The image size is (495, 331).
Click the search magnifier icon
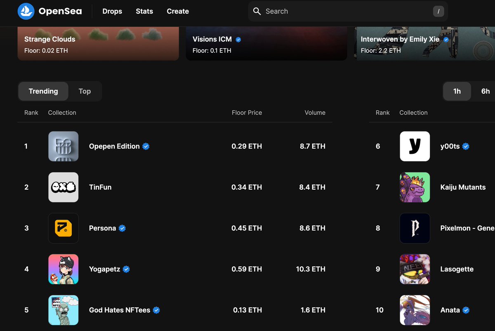pos(257,11)
